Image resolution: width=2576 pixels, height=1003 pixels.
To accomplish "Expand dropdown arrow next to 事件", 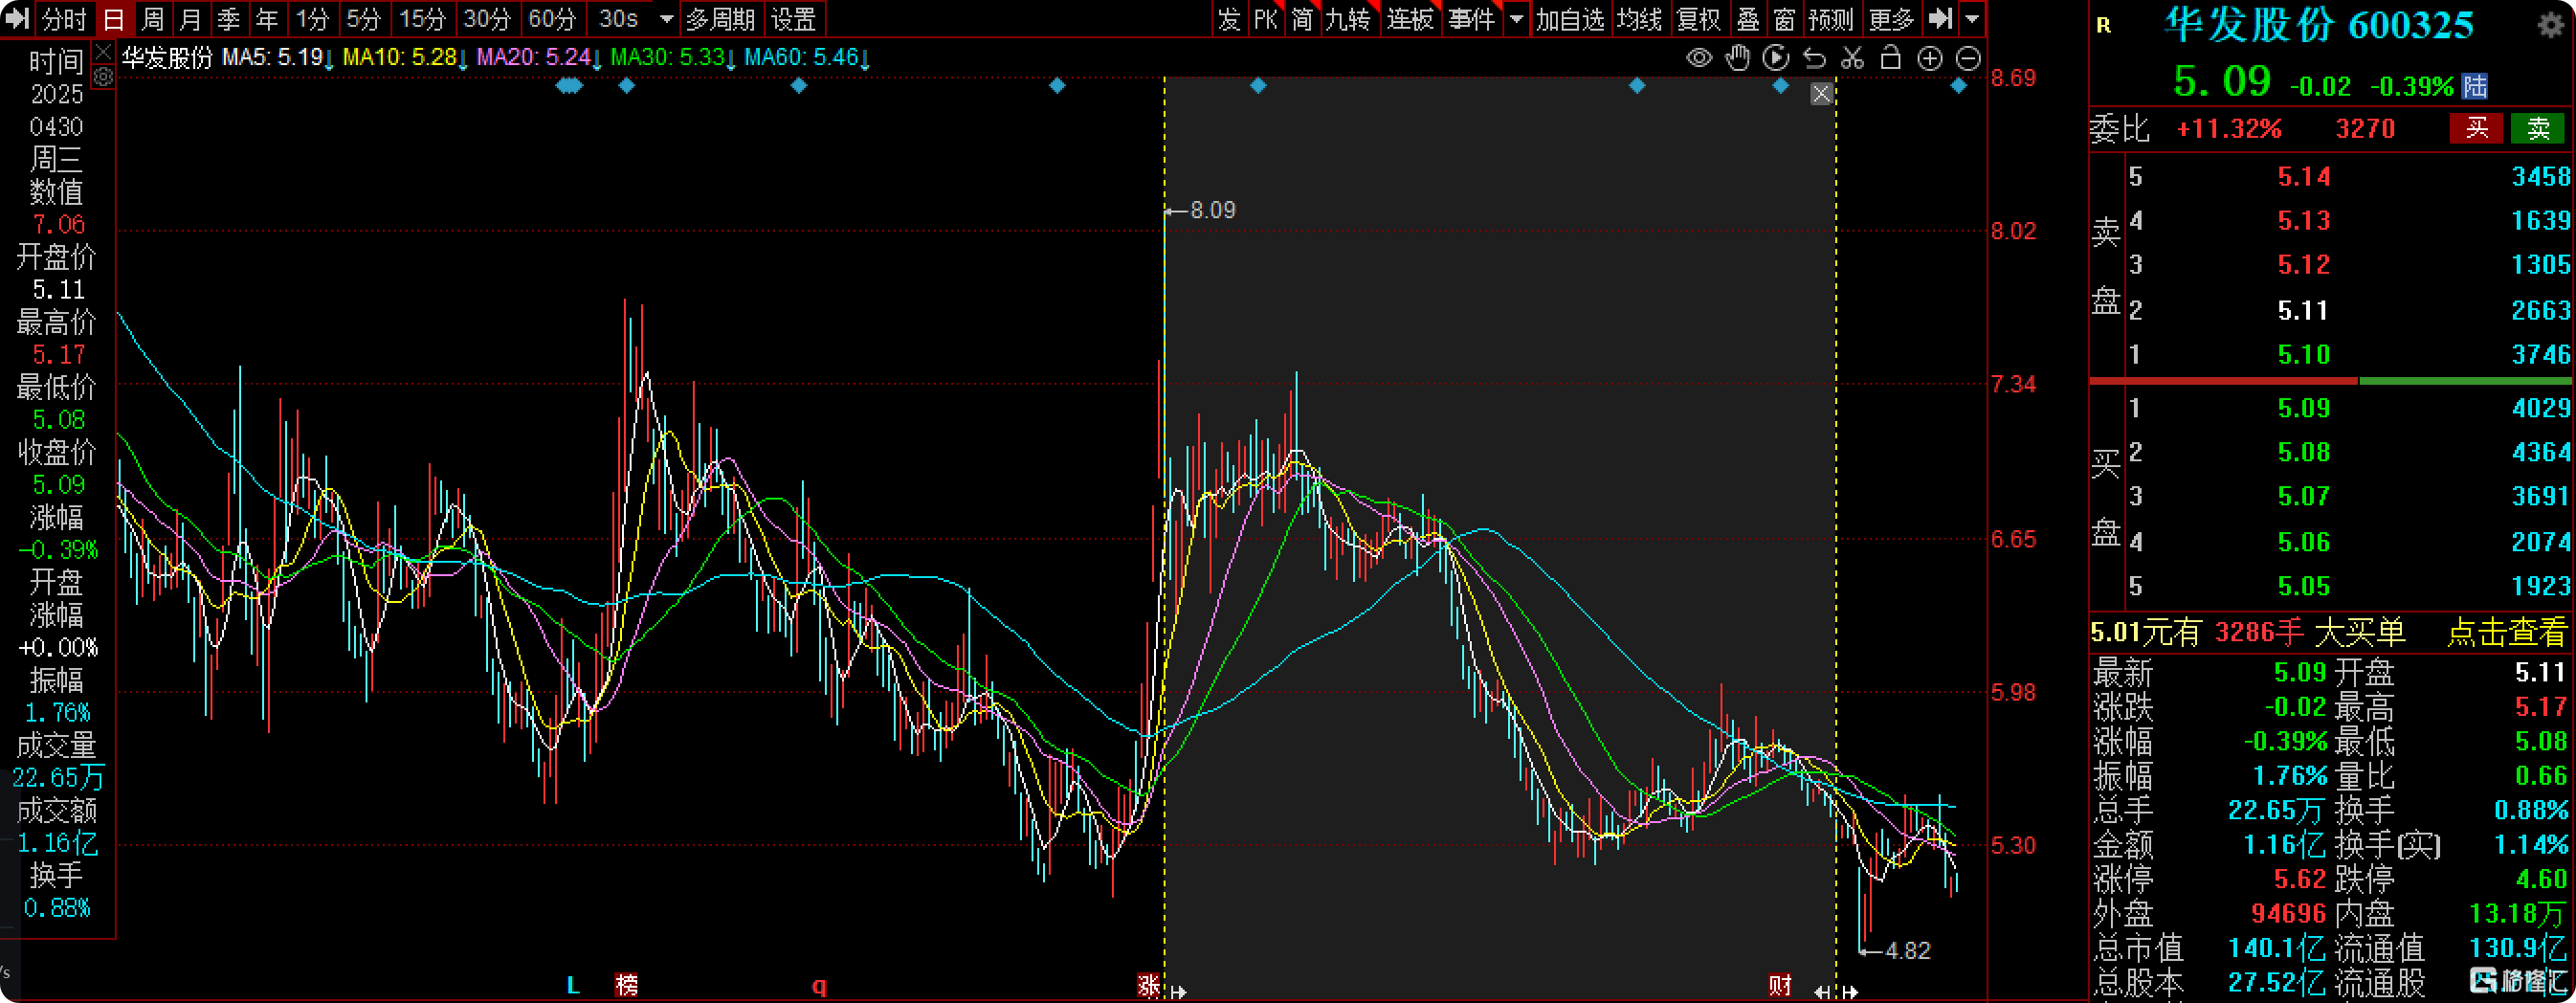I will [1516, 18].
